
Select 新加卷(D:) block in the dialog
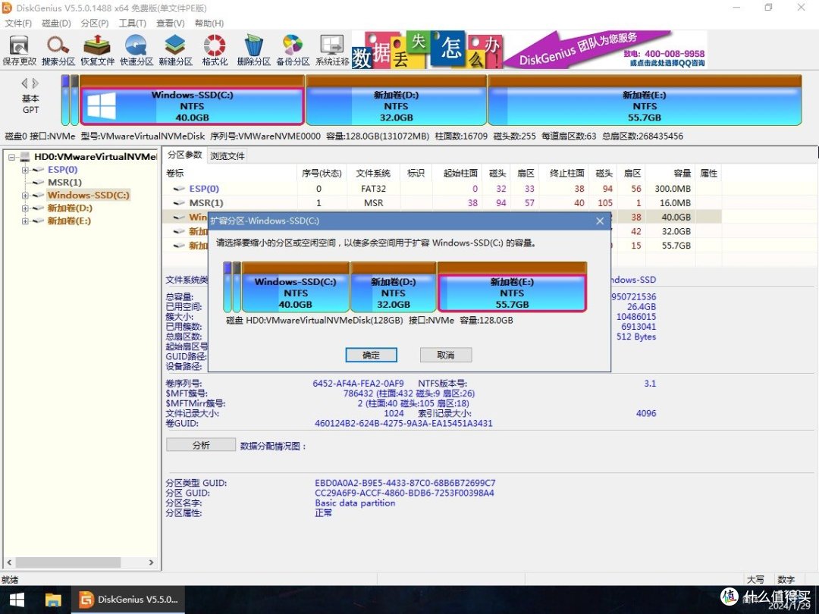click(x=394, y=288)
